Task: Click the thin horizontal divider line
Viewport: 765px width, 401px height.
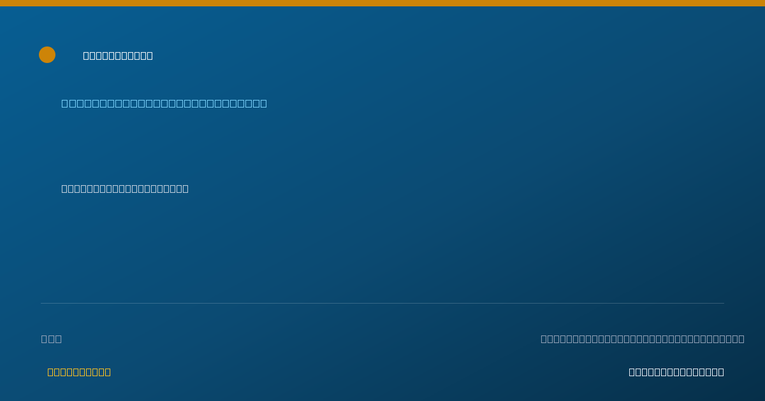Action: coord(382,303)
